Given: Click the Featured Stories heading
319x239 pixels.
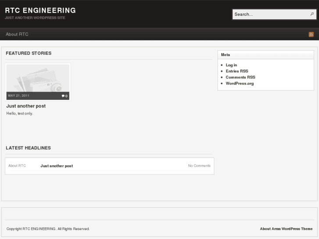Looking at the screenshot, I should [29, 53].
